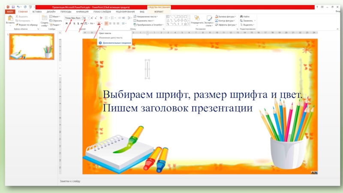Decrease font size with the smaller A
The width and height of the screenshot is (343, 193).
pyautogui.click(x=96, y=18)
